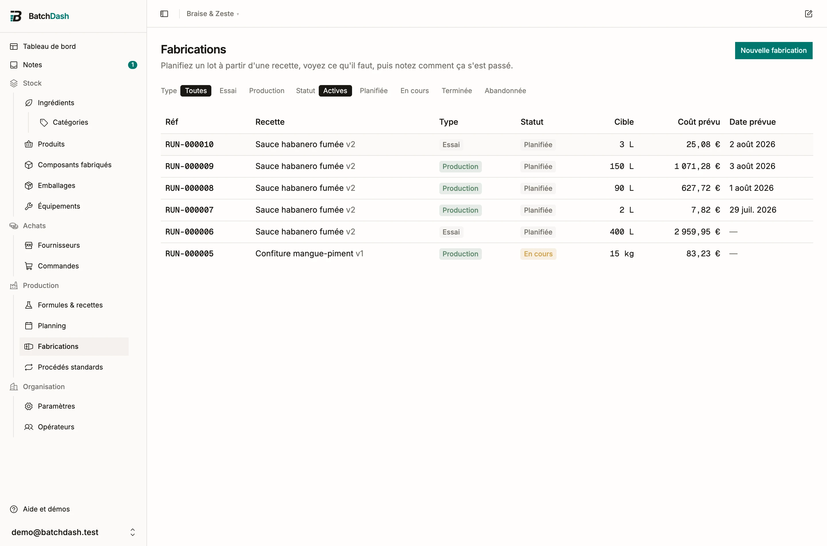Click the Fournisseurs store icon
The width and height of the screenshot is (827, 546).
pos(29,245)
